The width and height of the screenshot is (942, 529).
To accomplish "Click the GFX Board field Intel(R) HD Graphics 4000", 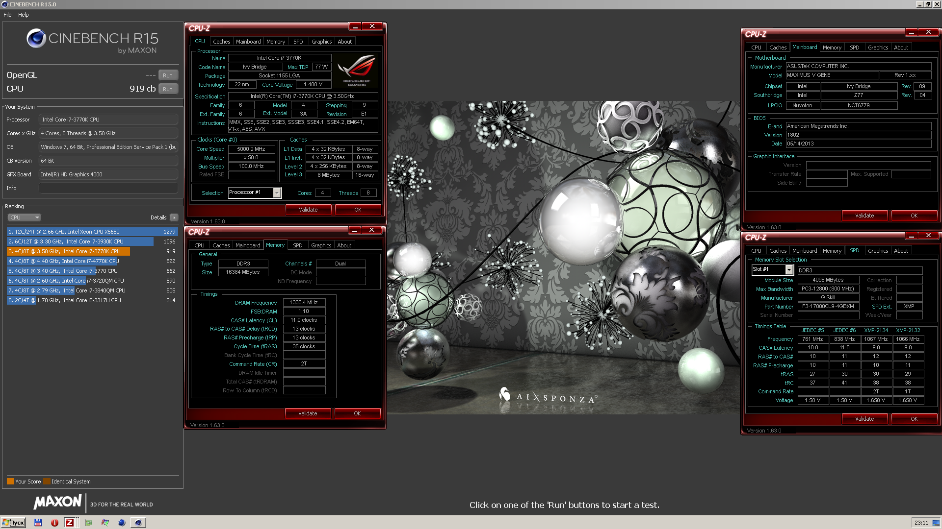I will 108,174.
